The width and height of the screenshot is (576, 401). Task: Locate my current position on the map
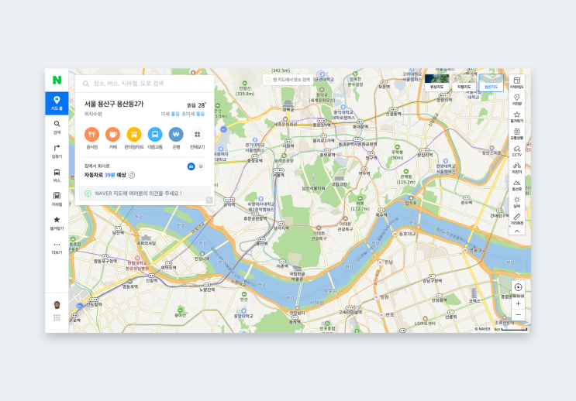pos(518,287)
